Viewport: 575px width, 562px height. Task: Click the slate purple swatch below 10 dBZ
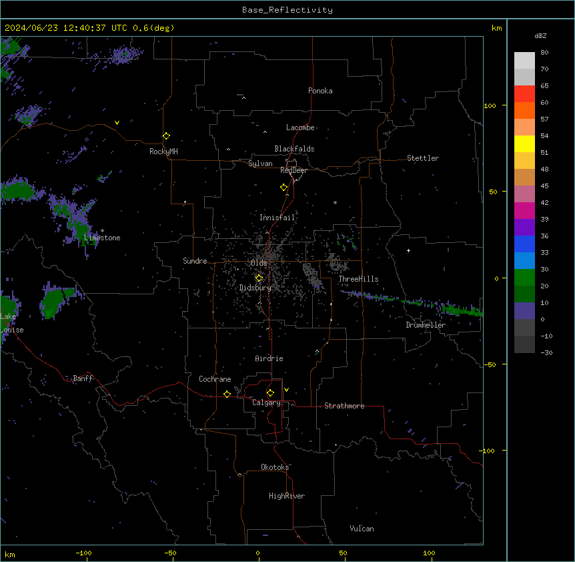tap(524, 311)
